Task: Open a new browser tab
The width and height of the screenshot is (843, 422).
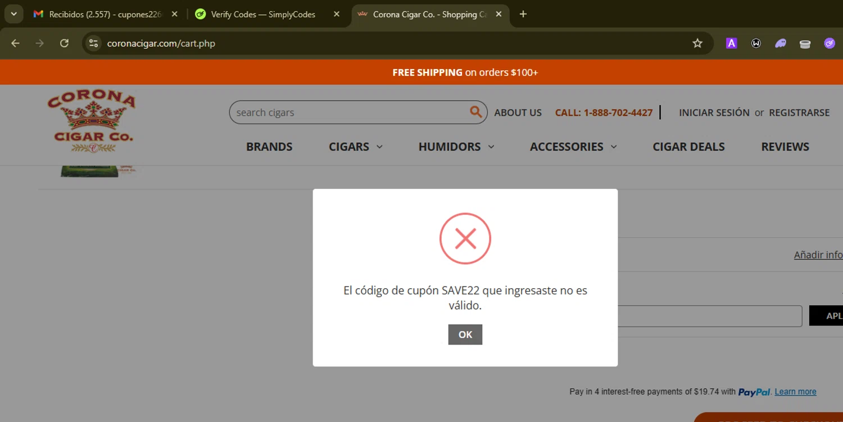Action: point(523,14)
